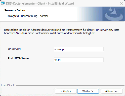125x96 pixels.
Task: Close the InstallShield Wizard window
Action: click(121, 3)
